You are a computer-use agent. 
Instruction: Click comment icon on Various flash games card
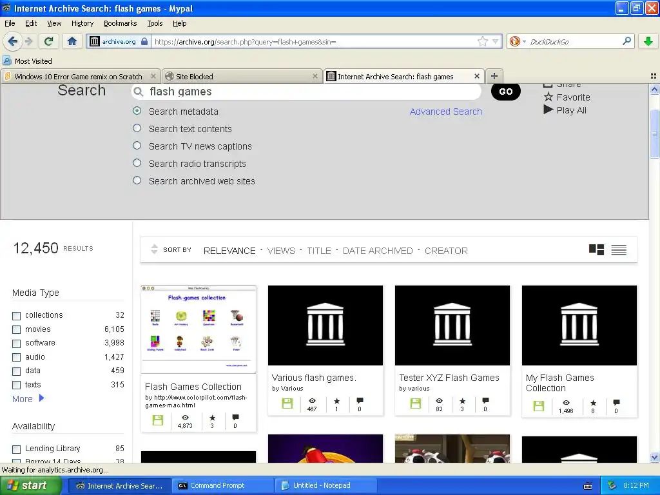pyautogui.click(x=360, y=401)
